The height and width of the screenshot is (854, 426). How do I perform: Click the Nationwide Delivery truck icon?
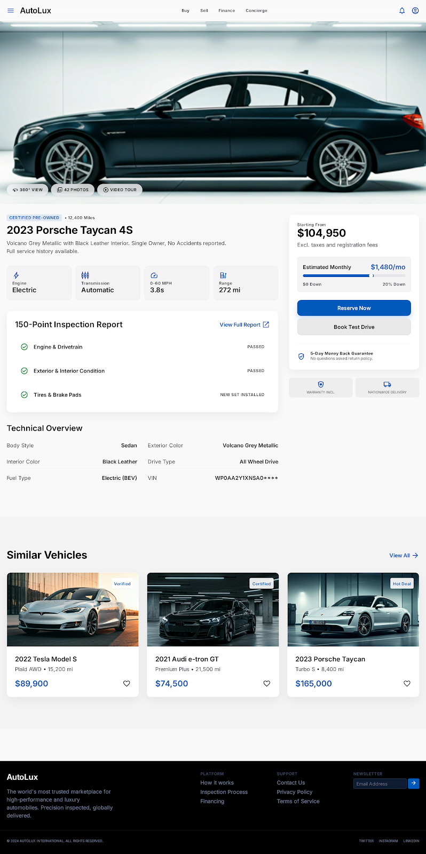[388, 384]
